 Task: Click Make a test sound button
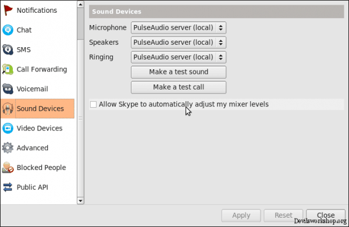point(179,72)
